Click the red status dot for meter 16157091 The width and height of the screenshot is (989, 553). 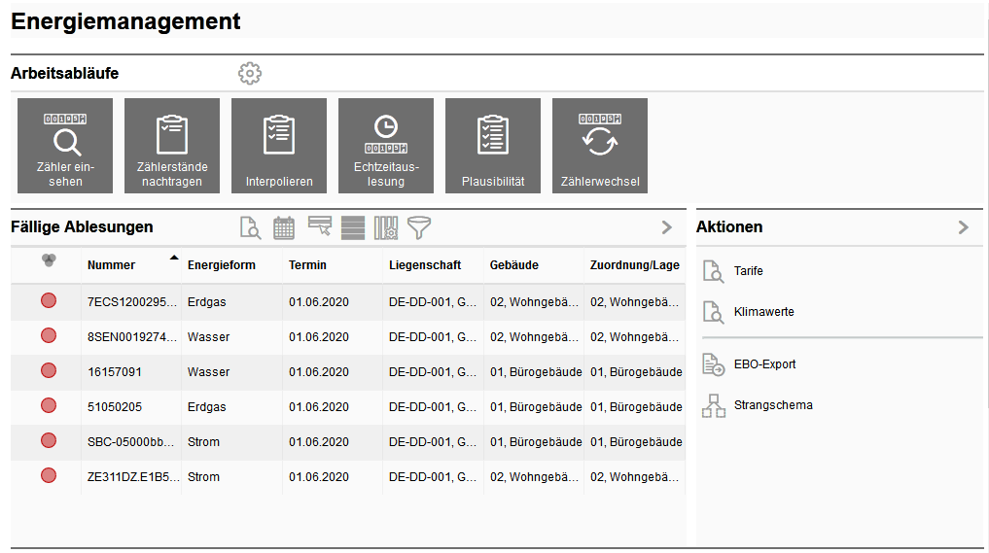click(x=49, y=370)
